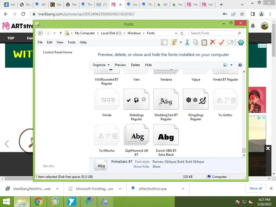Click the blue shell icon in toolbar
The height and width of the screenshot is (207, 276).
pyautogui.click(x=241, y=42)
